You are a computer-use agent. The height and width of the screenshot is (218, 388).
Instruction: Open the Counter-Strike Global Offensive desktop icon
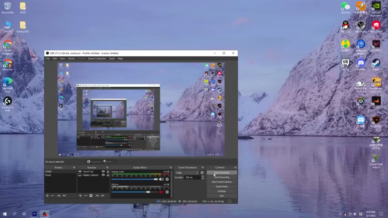pos(376,85)
